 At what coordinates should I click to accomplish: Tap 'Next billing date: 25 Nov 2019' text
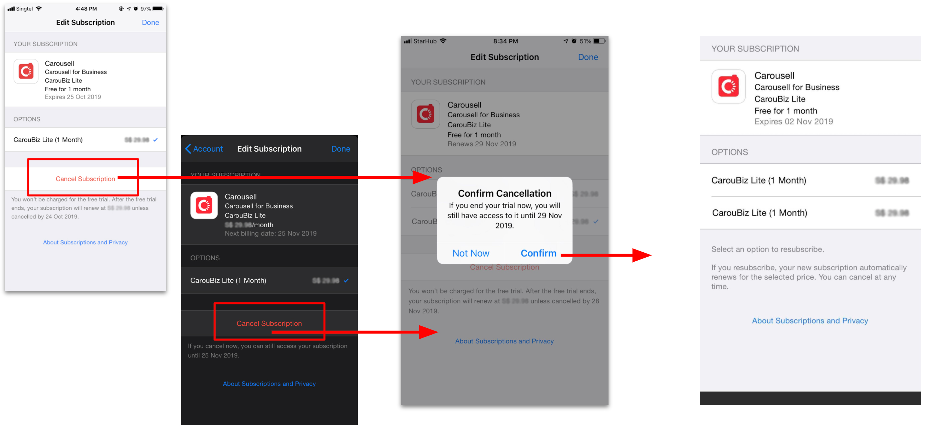(270, 233)
